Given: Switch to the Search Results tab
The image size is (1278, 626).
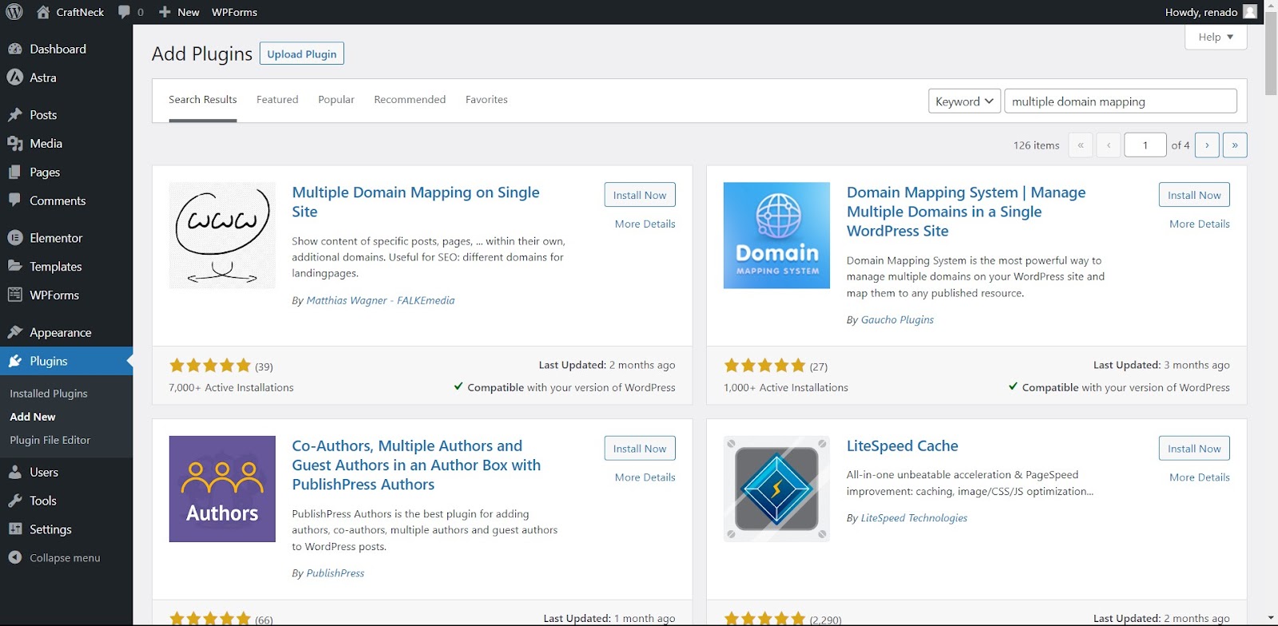Looking at the screenshot, I should click(203, 100).
